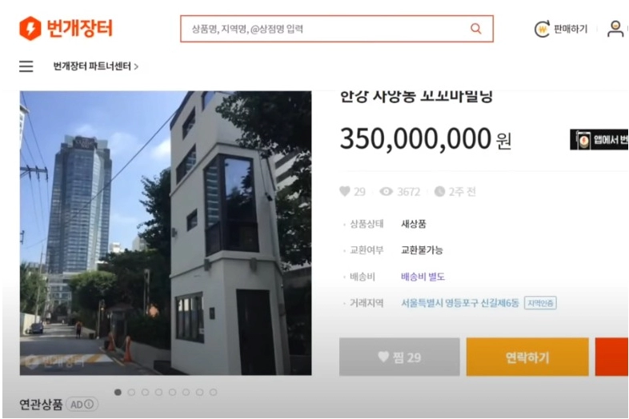Open the user profile icon
This screenshot has height=419, width=629.
click(615, 29)
